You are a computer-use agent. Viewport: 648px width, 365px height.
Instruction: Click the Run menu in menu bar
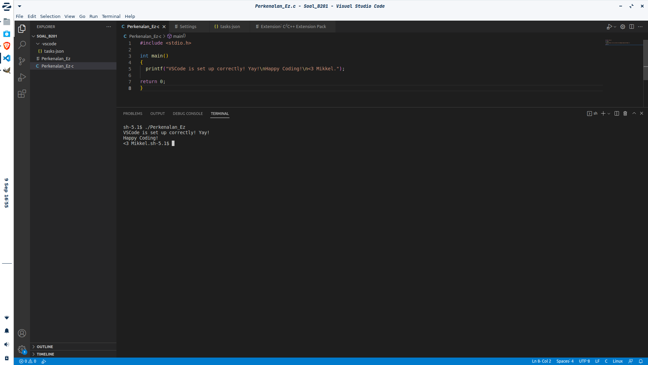(93, 16)
